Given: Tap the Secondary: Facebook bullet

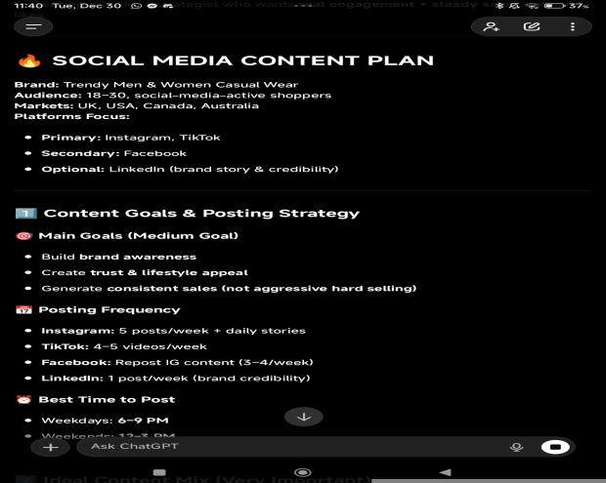Looking at the screenshot, I should click(114, 153).
